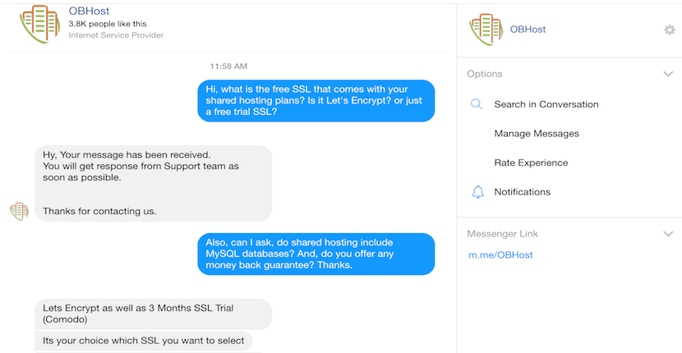
Task: Click the Notifications bell icon
Action: tap(477, 192)
